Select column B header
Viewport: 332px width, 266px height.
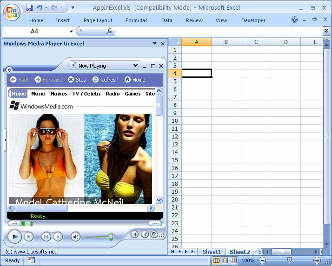tap(226, 42)
